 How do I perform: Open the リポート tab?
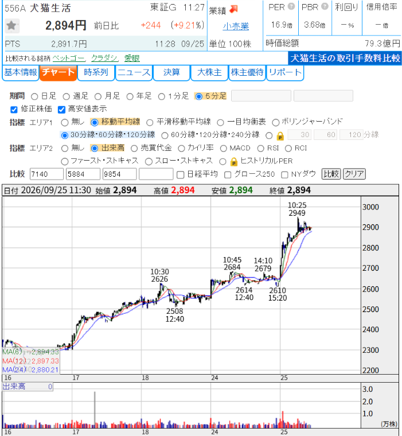point(285,73)
